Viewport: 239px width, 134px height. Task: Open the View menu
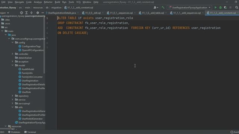click(x=10, y=2)
